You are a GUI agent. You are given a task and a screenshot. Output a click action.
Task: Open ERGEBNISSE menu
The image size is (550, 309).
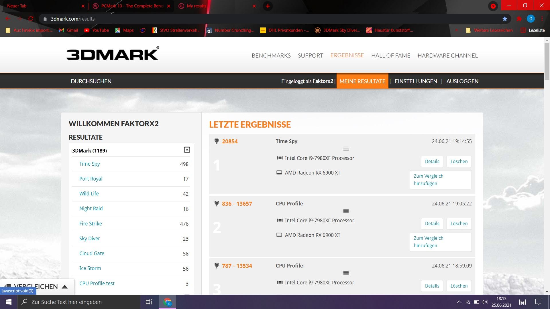pyautogui.click(x=347, y=55)
